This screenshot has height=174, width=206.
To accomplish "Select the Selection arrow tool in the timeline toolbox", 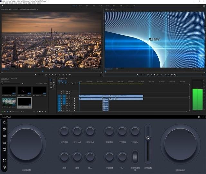I will 51,80.
